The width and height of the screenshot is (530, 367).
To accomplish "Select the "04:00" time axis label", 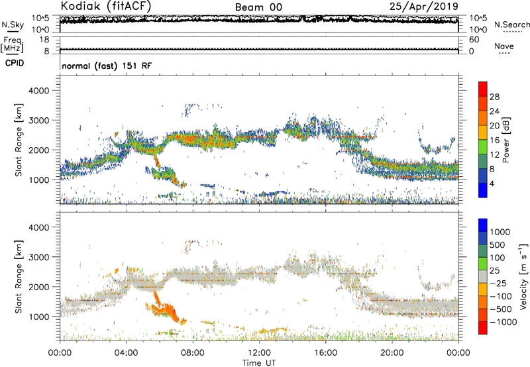I will [x=126, y=353].
